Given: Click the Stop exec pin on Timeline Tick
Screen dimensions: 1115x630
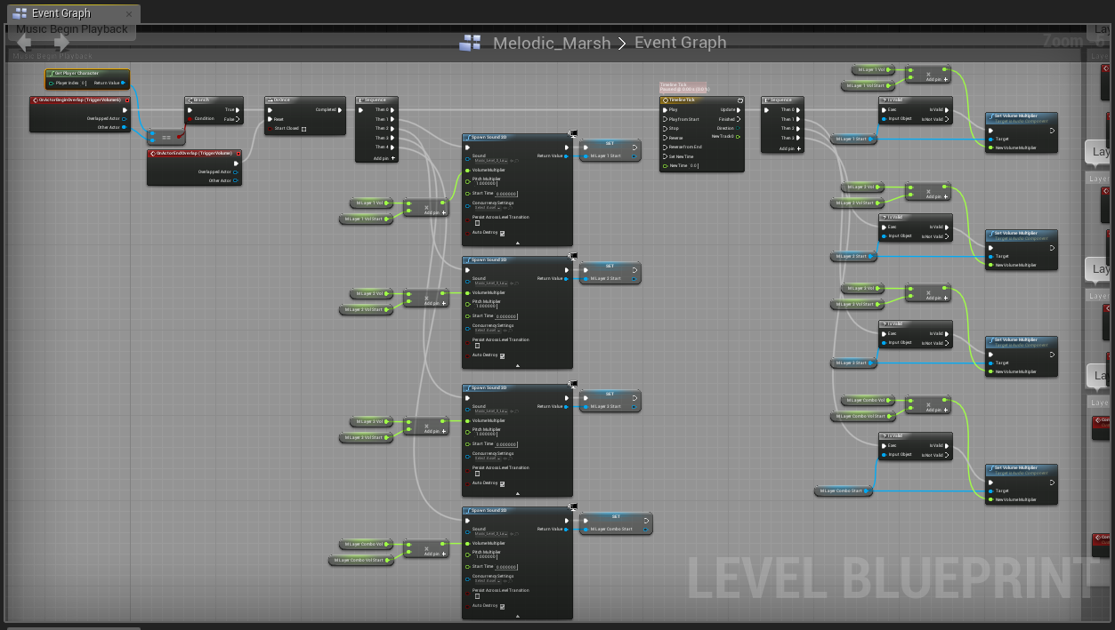Looking at the screenshot, I should [665, 128].
